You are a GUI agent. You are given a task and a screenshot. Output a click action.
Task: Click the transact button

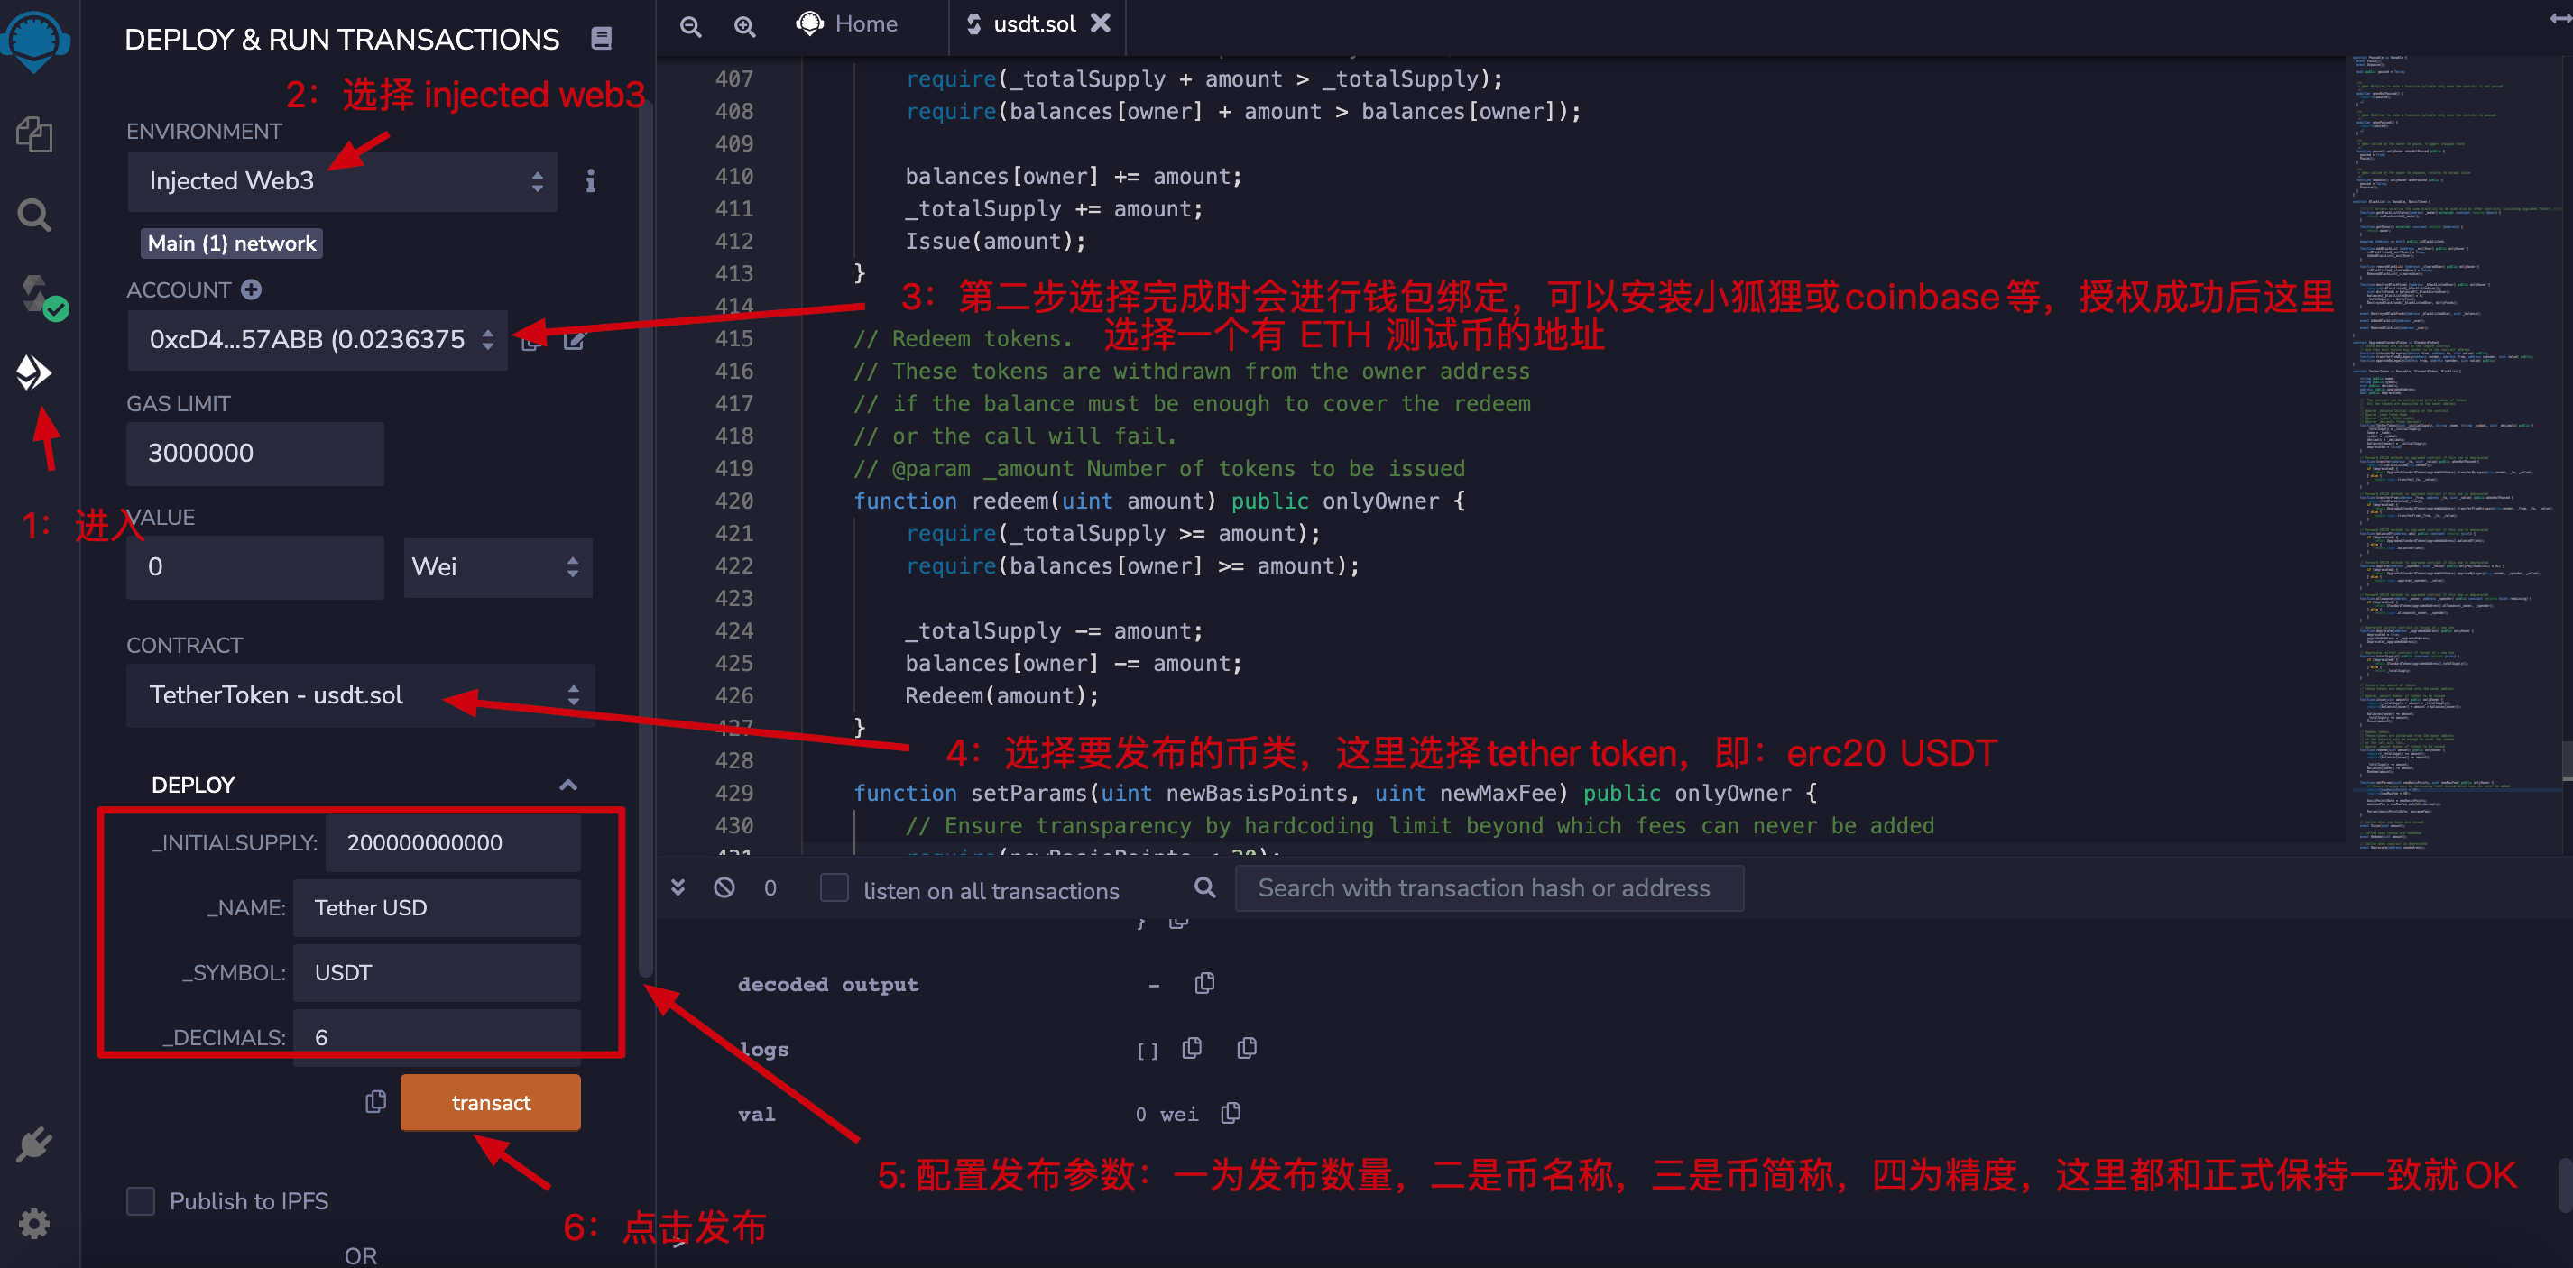tap(491, 1102)
